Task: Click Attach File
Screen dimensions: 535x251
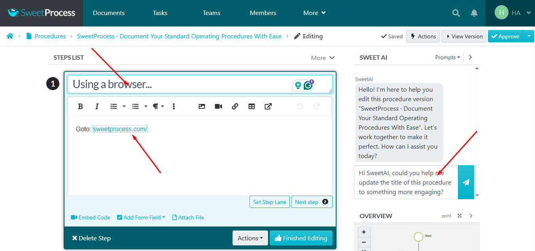Action: click(x=188, y=217)
